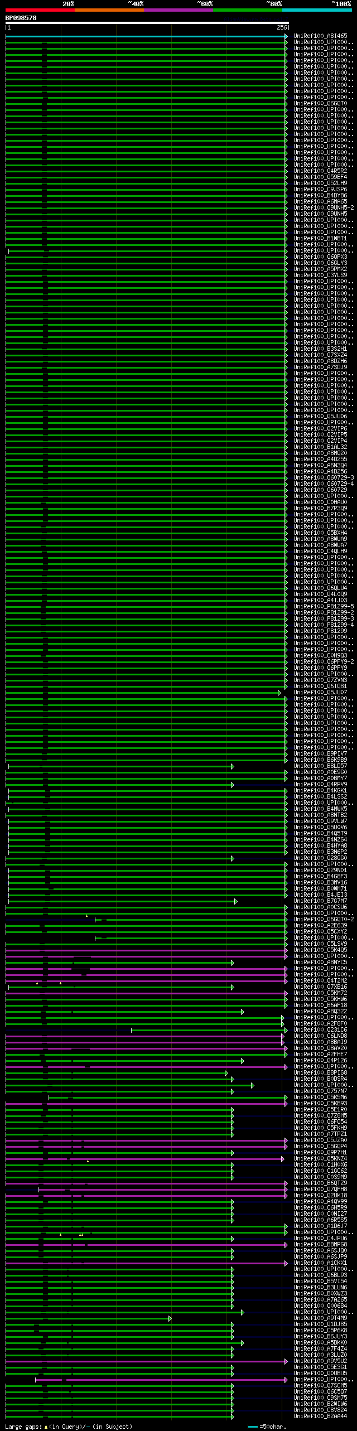This screenshot has height=1431, width=357.
Task: Open hit label UniRef100_Q4R5R2
Action: click(320, 171)
